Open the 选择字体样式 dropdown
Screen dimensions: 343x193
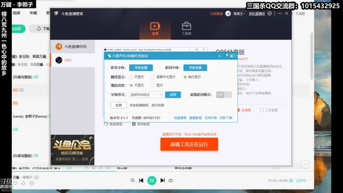[146, 95]
